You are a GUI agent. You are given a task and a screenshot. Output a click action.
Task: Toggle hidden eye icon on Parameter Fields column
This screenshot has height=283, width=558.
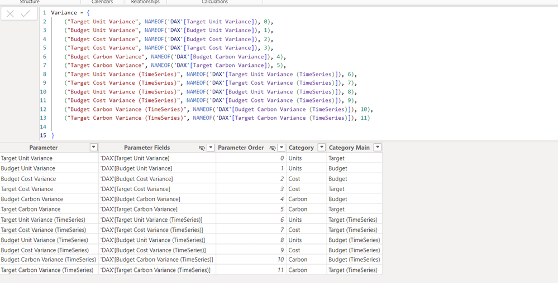[202, 148]
